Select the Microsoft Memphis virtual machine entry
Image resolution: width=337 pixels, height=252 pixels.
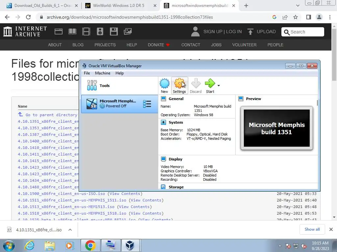click(x=119, y=104)
